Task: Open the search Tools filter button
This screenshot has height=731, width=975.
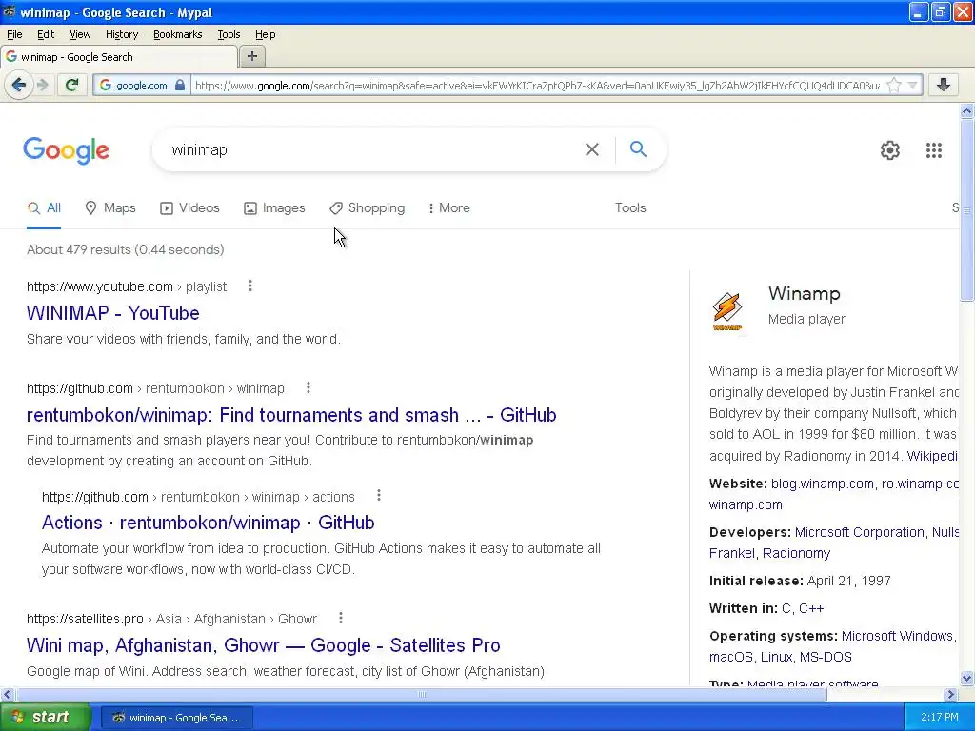Action: click(630, 207)
